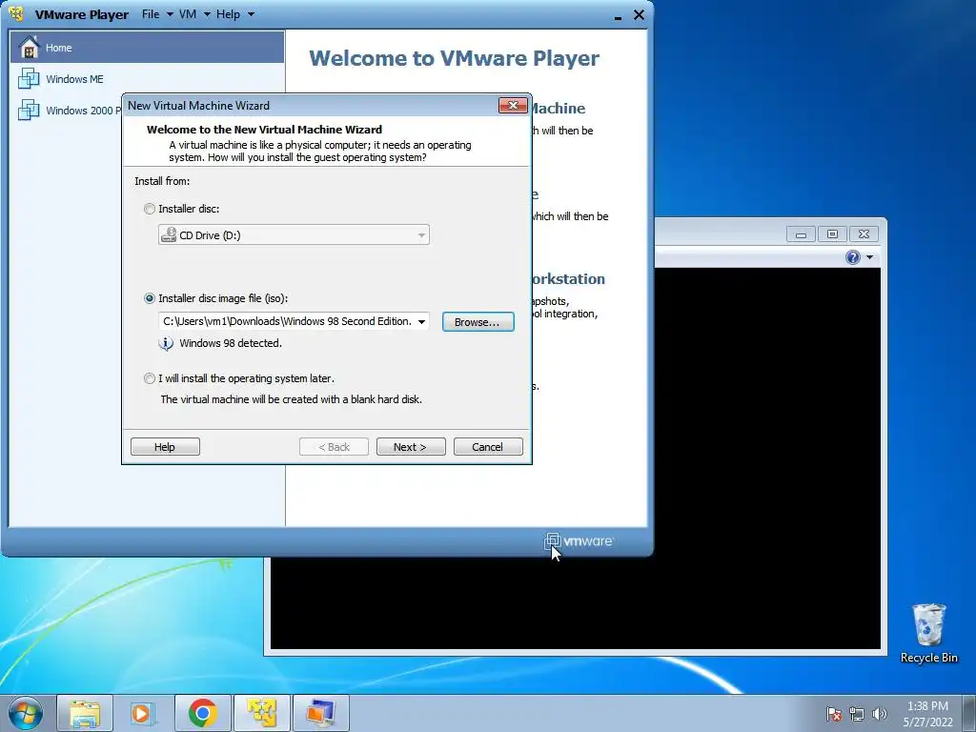The image size is (976, 732).
Task: Click the Windows 98 detected text
Action: [231, 343]
